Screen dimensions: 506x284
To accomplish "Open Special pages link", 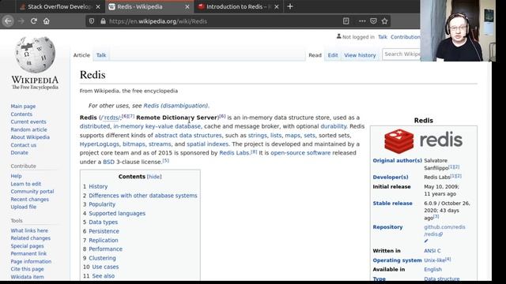I will tap(27, 246).
